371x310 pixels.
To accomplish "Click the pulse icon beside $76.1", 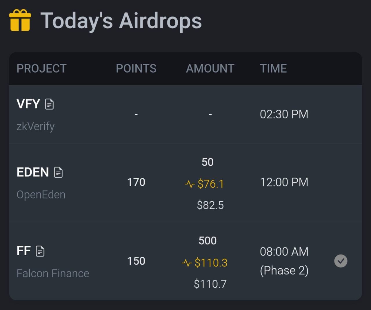I will coord(190,184).
